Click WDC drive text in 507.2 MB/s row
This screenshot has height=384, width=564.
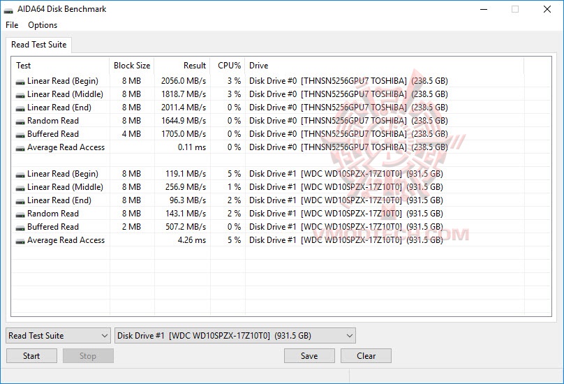click(346, 227)
